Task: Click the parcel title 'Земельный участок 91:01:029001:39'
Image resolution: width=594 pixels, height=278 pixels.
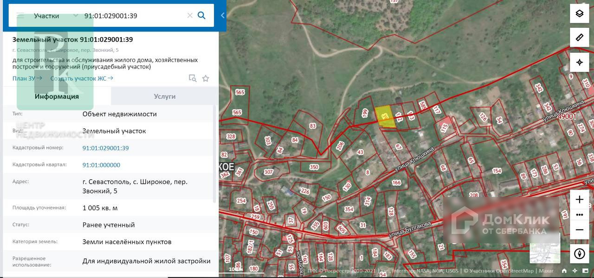Action: click(x=72, y=39)
